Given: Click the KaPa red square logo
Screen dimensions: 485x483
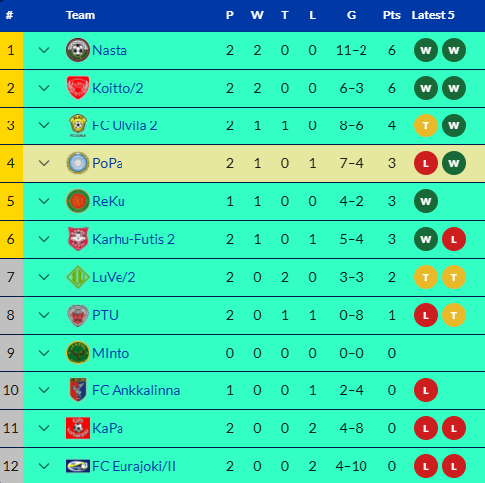Looking at the screenshot, I should coord(78,428).
